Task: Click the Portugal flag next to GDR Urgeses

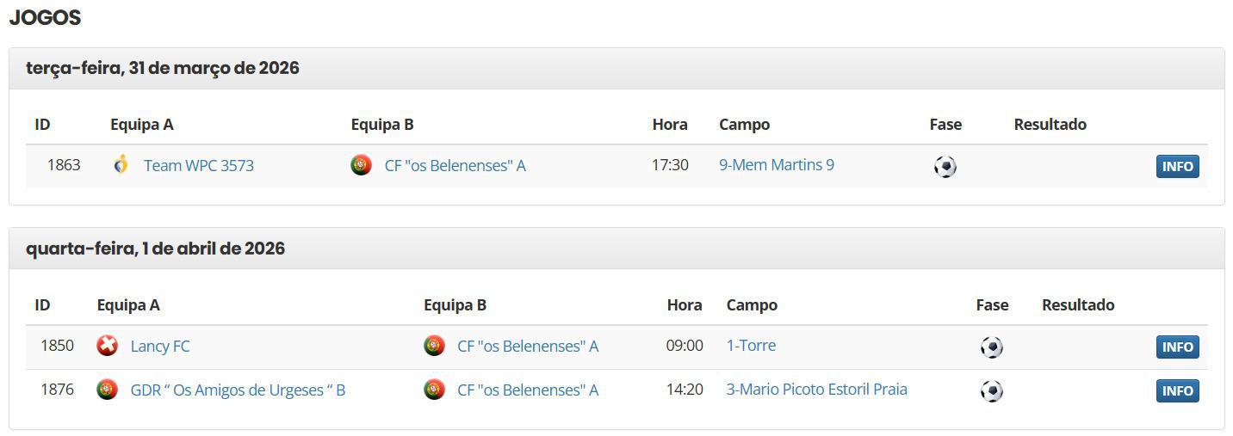Action: tap(107, 390)
